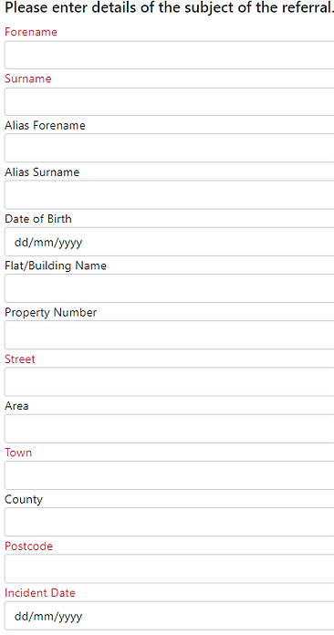Click the Forename label text
This screenshot has height=635, width=334.
31,33
